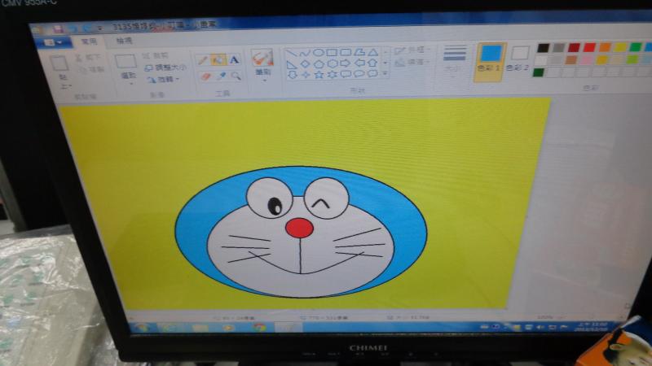Image resolution: width=652 pixels, height=366 pixels.
Task: Select the Eraser tool
Action: (x=206, y=76)
